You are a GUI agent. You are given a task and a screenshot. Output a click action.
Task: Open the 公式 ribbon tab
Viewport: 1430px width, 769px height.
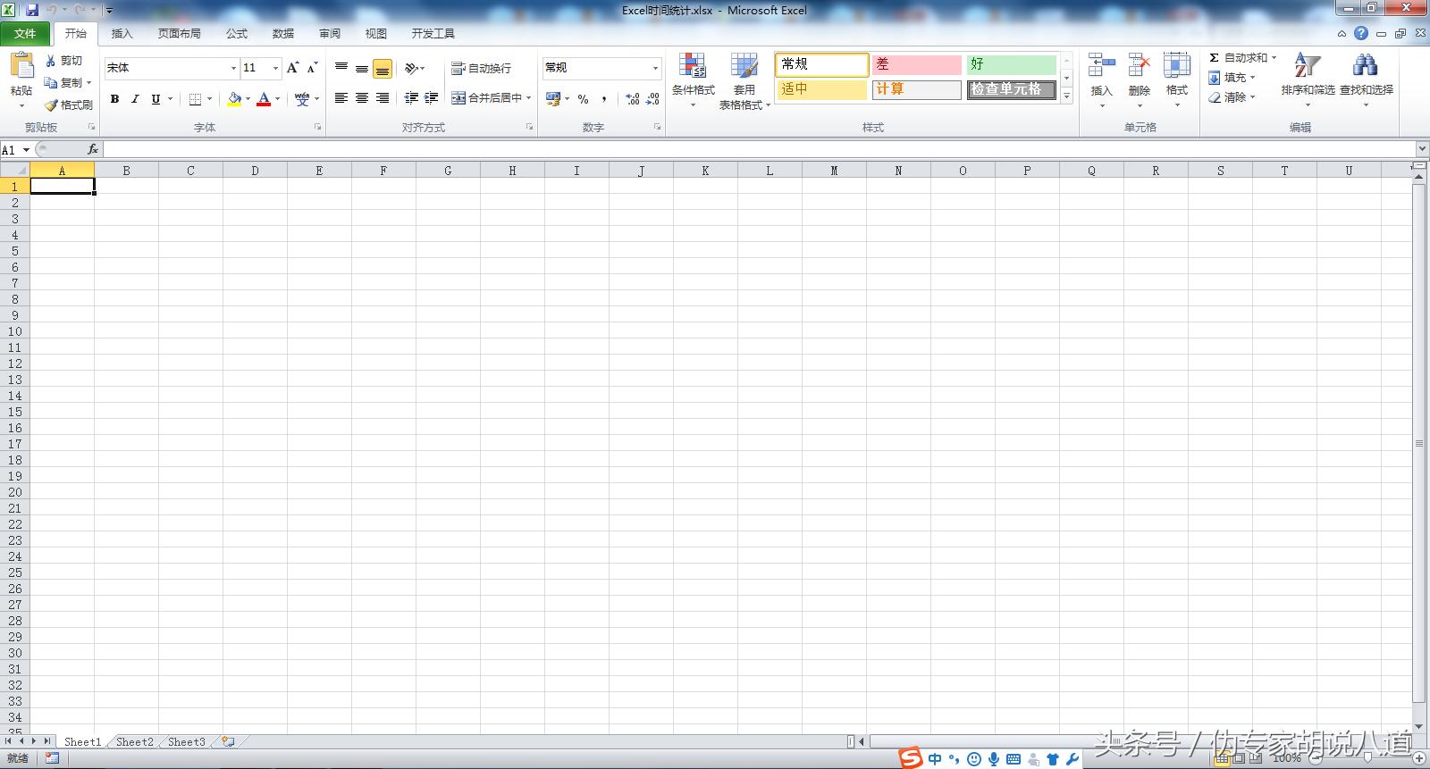(237, 34)
